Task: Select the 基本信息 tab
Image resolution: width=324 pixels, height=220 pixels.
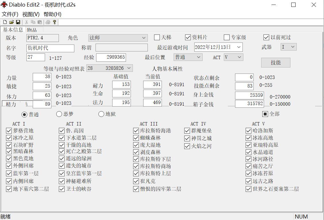Action: (x=13, y=30)
